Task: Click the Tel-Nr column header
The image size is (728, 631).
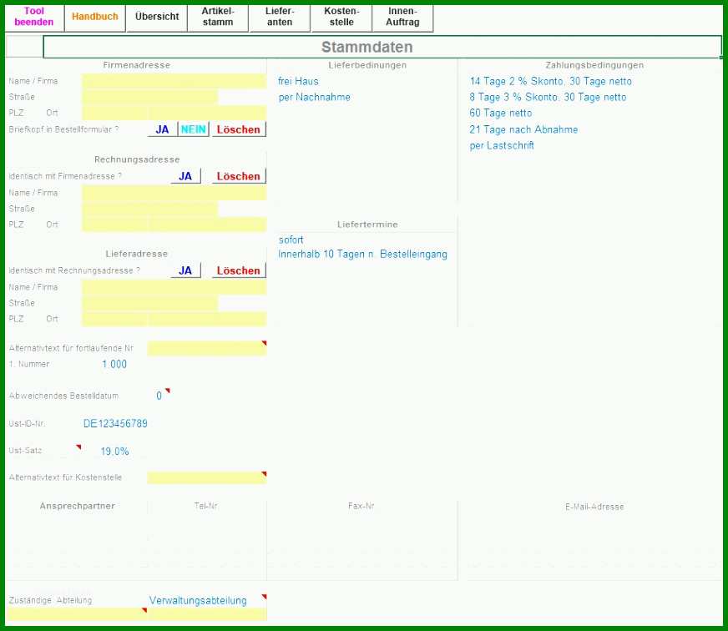Action: [206, 506]
